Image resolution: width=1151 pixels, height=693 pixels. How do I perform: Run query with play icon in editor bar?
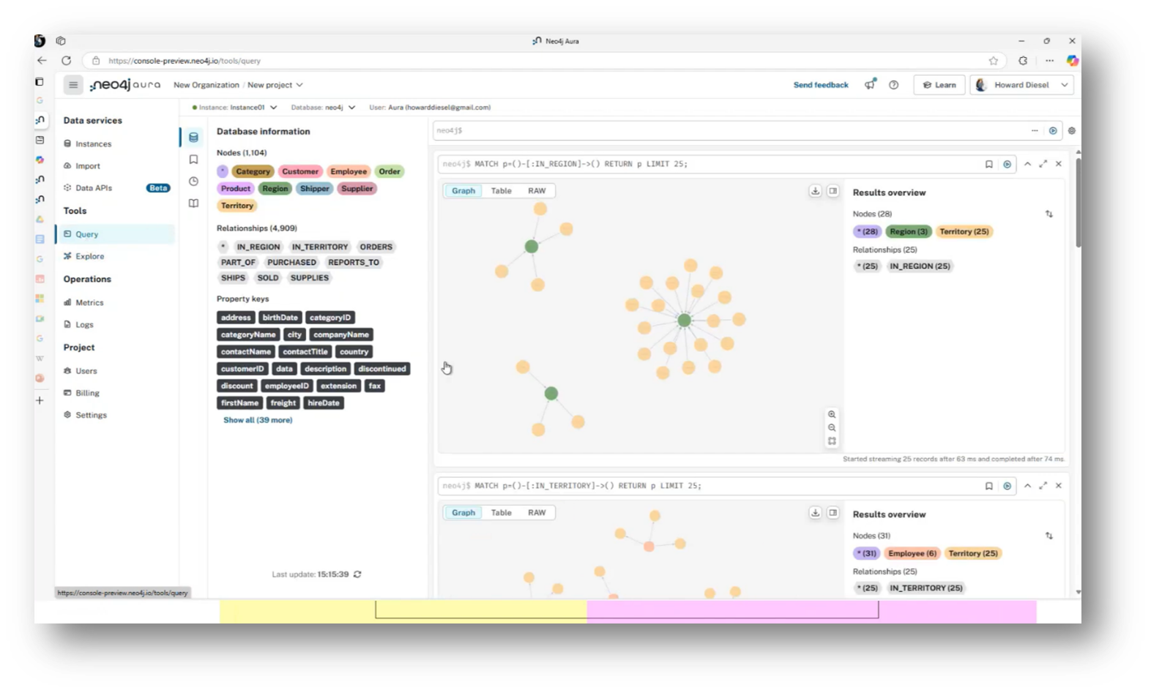coord(1053,131)
